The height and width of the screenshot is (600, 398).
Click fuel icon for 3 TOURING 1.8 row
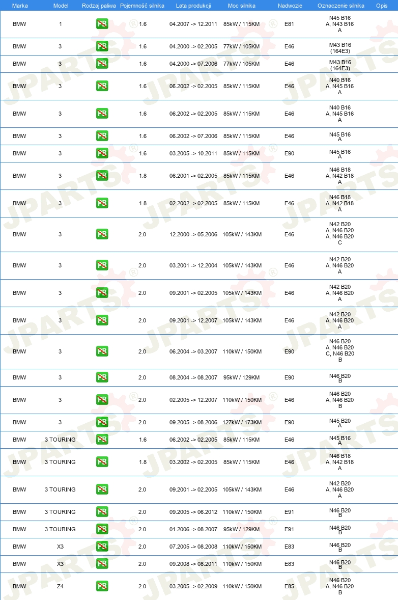tap(102, 462)
